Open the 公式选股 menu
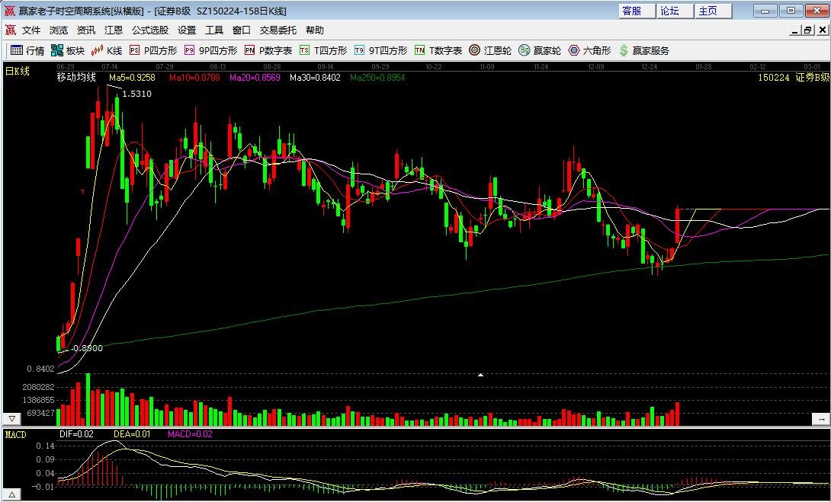 (150, 30)
